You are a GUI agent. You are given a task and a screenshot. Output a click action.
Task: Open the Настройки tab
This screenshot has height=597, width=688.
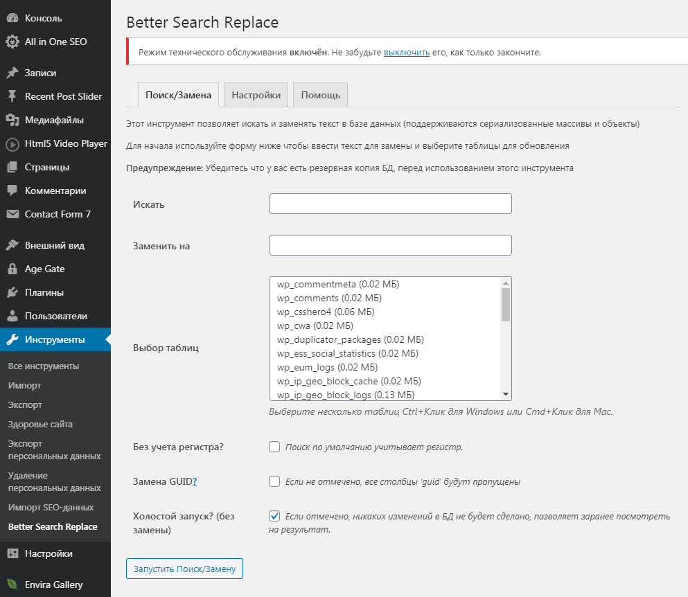point(256,95)
